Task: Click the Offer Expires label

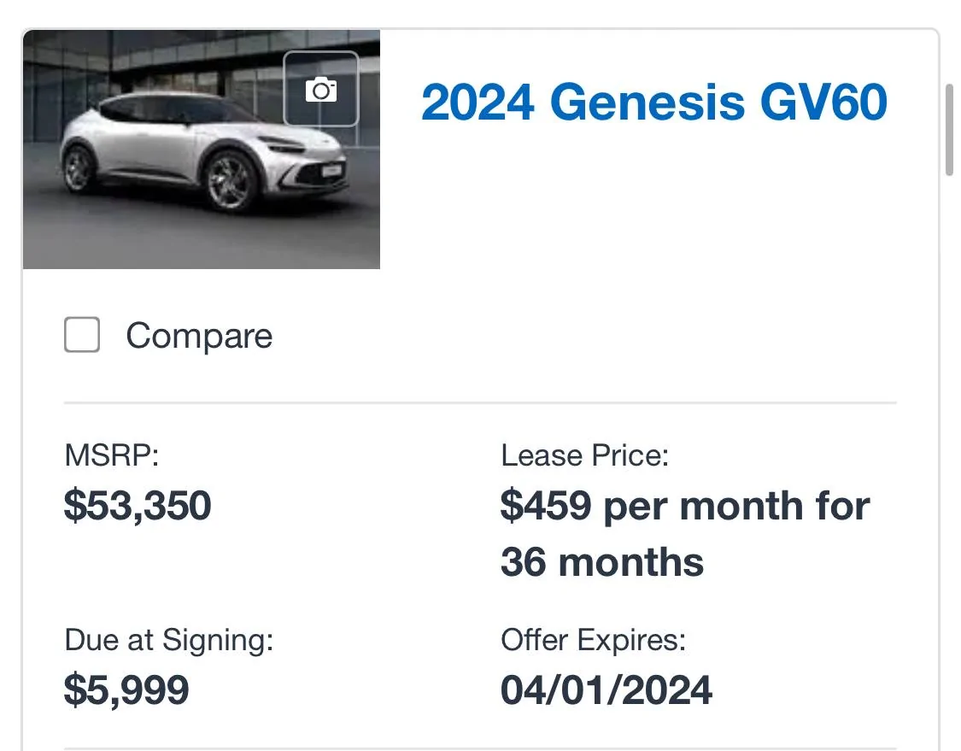Action: [594, 640]
